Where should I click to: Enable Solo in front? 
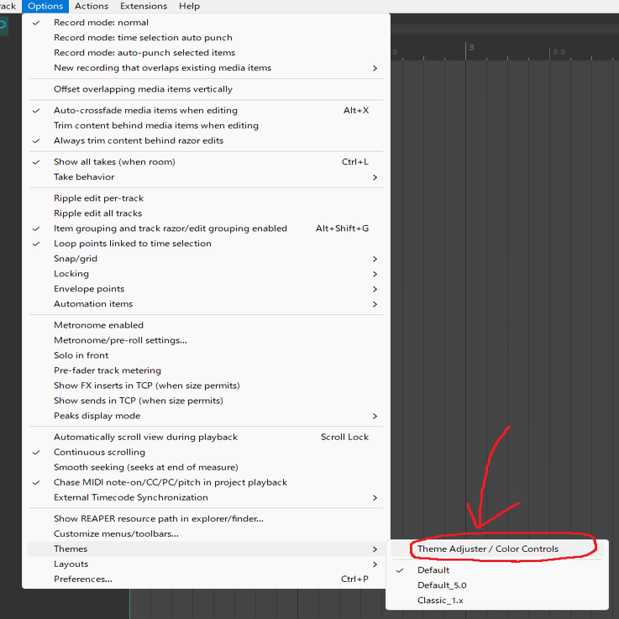pyautogui.click(x=206, y=355)
